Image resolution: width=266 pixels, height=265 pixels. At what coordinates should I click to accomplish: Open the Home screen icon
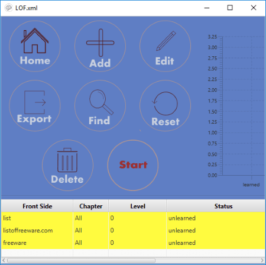(35, 46)
